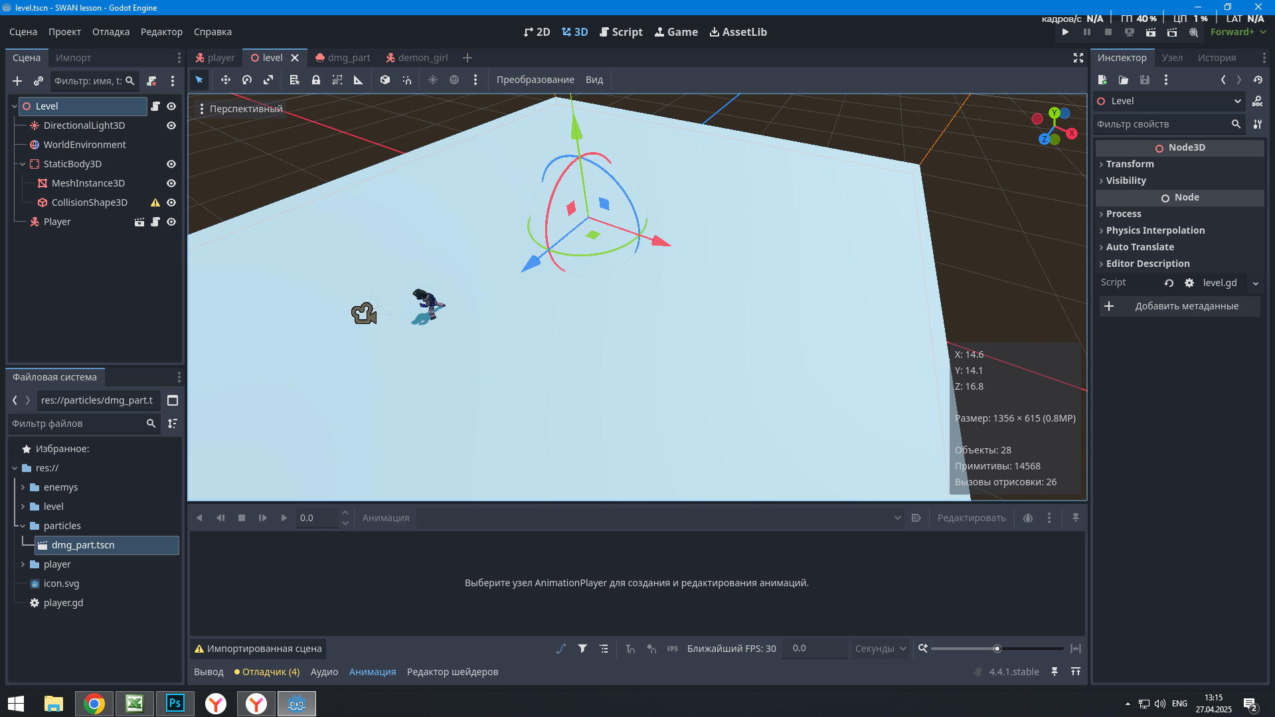Select the Rotate mode tool
The height and width of the screenshot is (717, 1275).
click(247, 80)
